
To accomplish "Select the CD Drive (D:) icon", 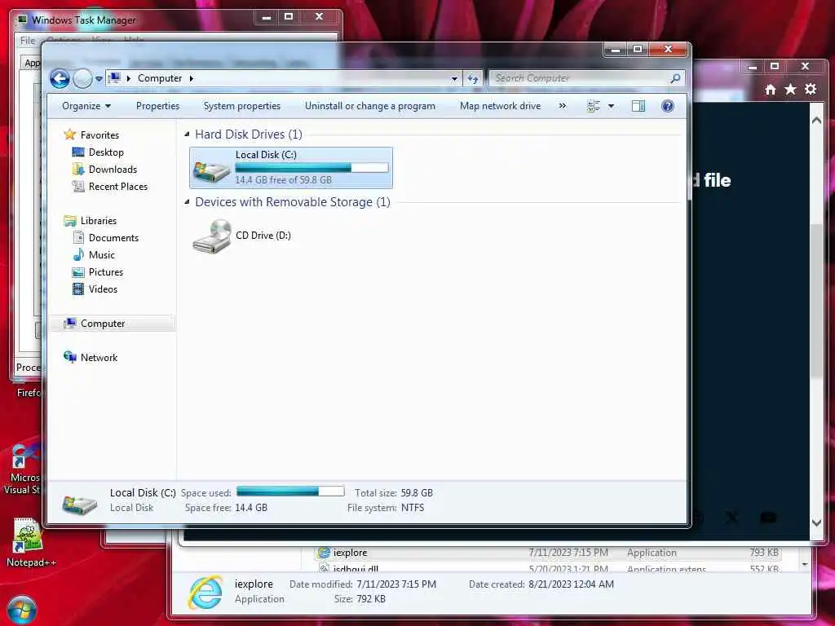I will pyautogui.click(x=211, y=236).
